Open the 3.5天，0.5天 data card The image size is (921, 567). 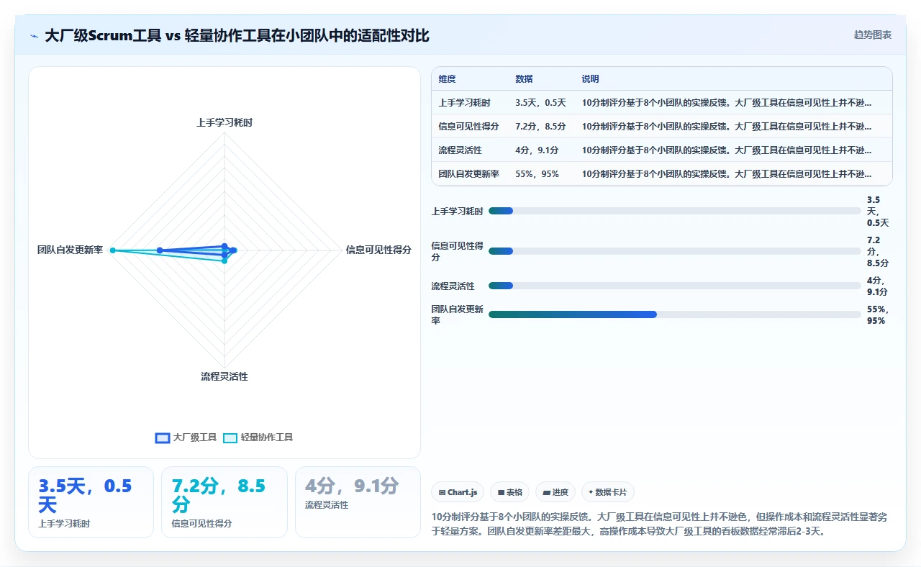91,502
